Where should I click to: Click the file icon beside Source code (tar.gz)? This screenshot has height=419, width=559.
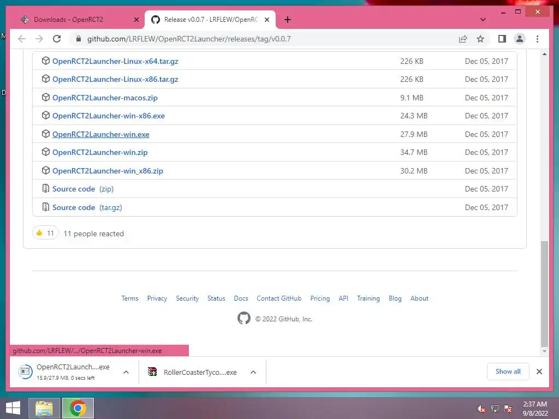(x=46, y=207)
